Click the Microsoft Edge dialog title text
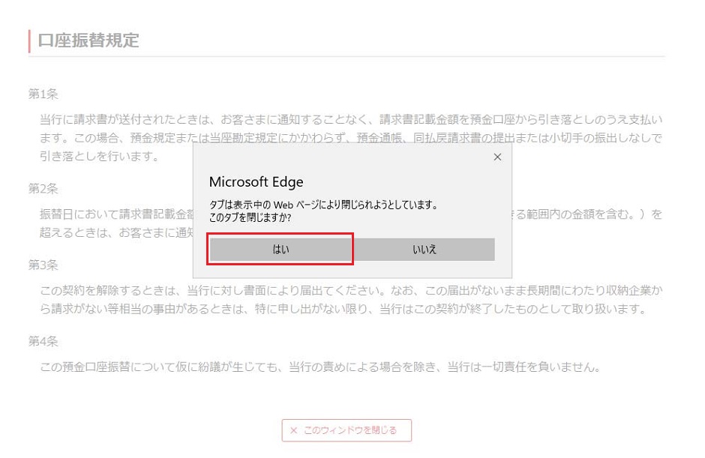This screenshot has height=458, width=705. tap(256, 182)
